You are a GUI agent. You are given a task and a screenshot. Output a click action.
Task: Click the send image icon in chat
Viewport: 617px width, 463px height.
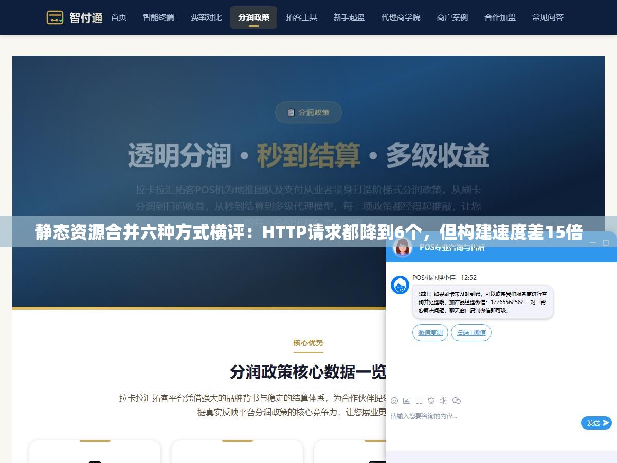pos(407,401)
